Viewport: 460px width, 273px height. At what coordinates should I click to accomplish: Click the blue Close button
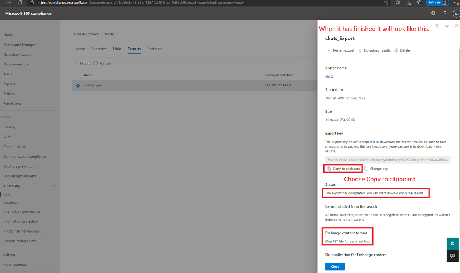pos(335,266)
